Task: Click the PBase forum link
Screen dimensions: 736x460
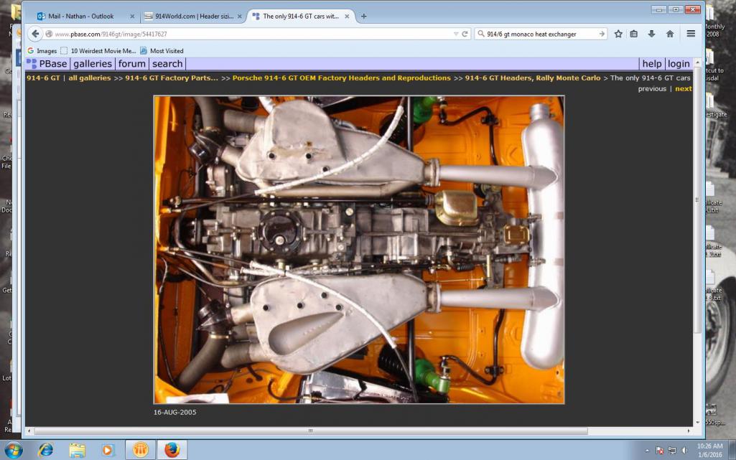Action: (132, 64)
